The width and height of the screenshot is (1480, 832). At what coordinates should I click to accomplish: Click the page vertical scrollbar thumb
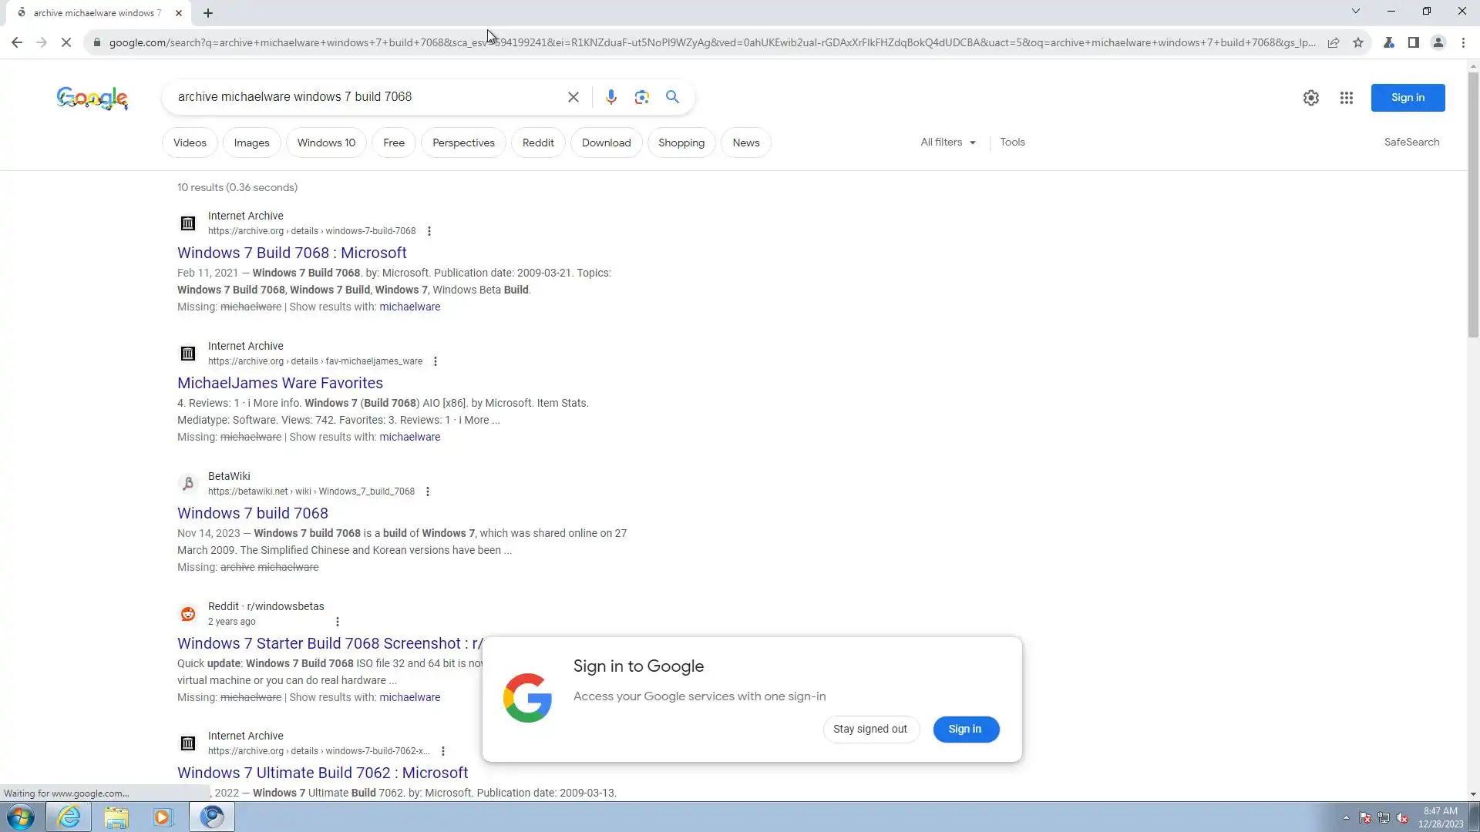click(1472, 204)
